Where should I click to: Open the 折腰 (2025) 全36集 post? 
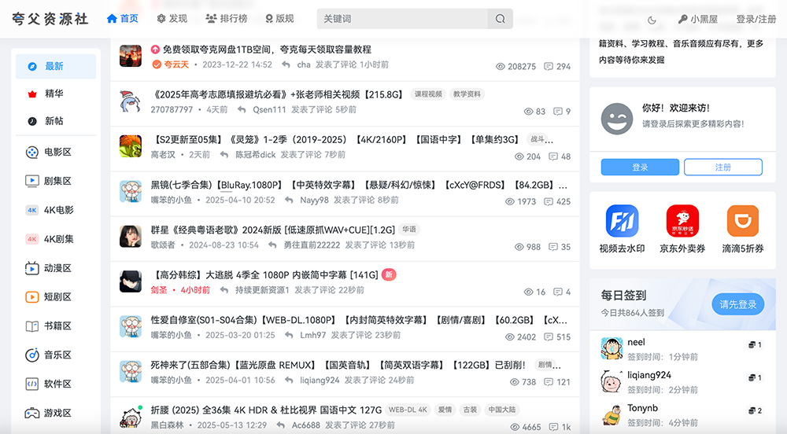(x=266, y=410)
